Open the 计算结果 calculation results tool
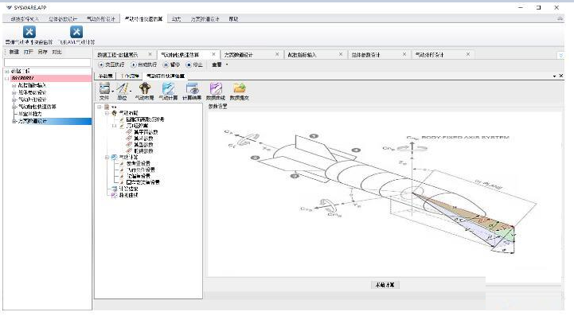This screenshot has width=574, height=316. tap(192, 92)
